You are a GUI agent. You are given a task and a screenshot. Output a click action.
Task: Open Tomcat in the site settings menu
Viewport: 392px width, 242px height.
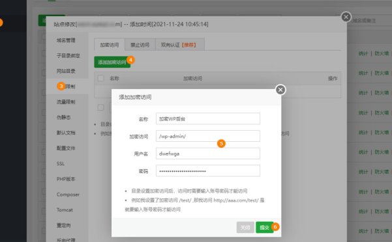pos(65,210)
